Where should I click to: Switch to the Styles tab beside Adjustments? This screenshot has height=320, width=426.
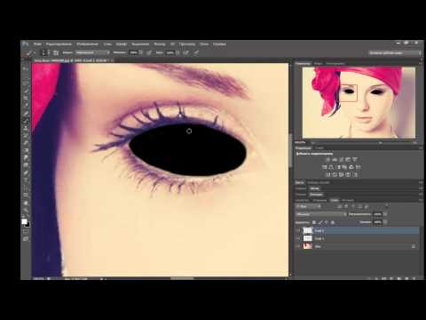(x=319, y=148)
